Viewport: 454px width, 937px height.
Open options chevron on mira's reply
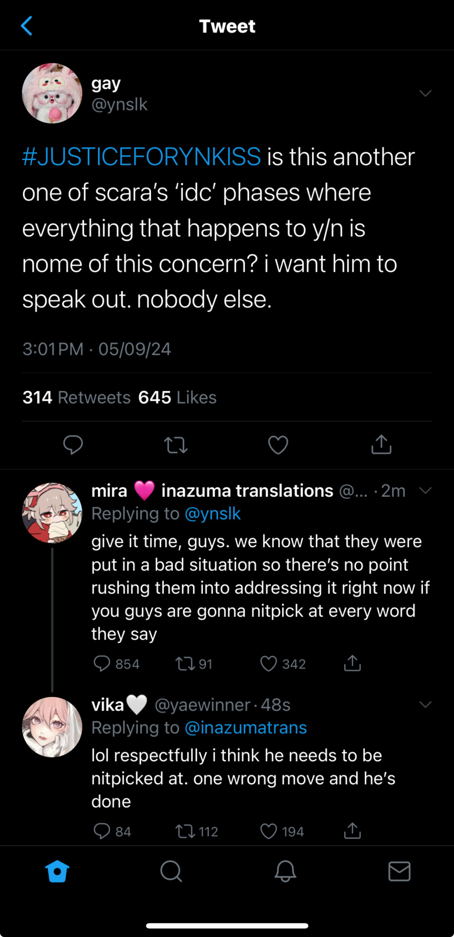point(425,490)
